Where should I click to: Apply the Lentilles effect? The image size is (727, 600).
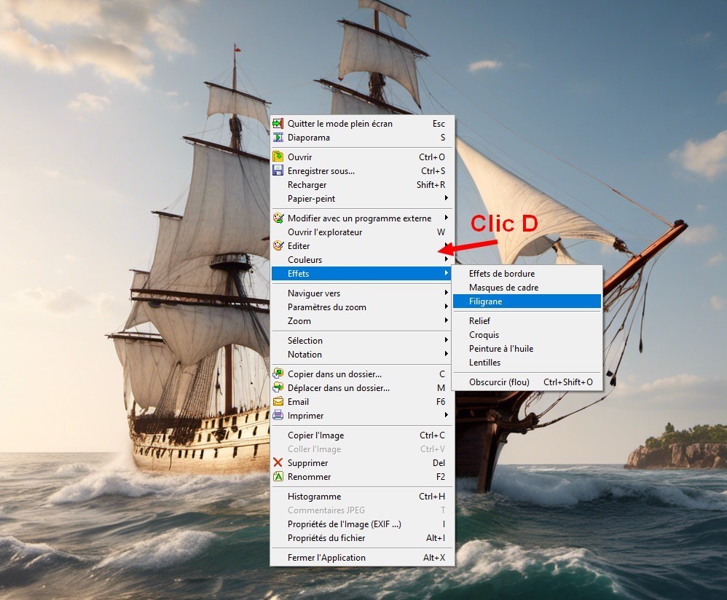point(527,363)
